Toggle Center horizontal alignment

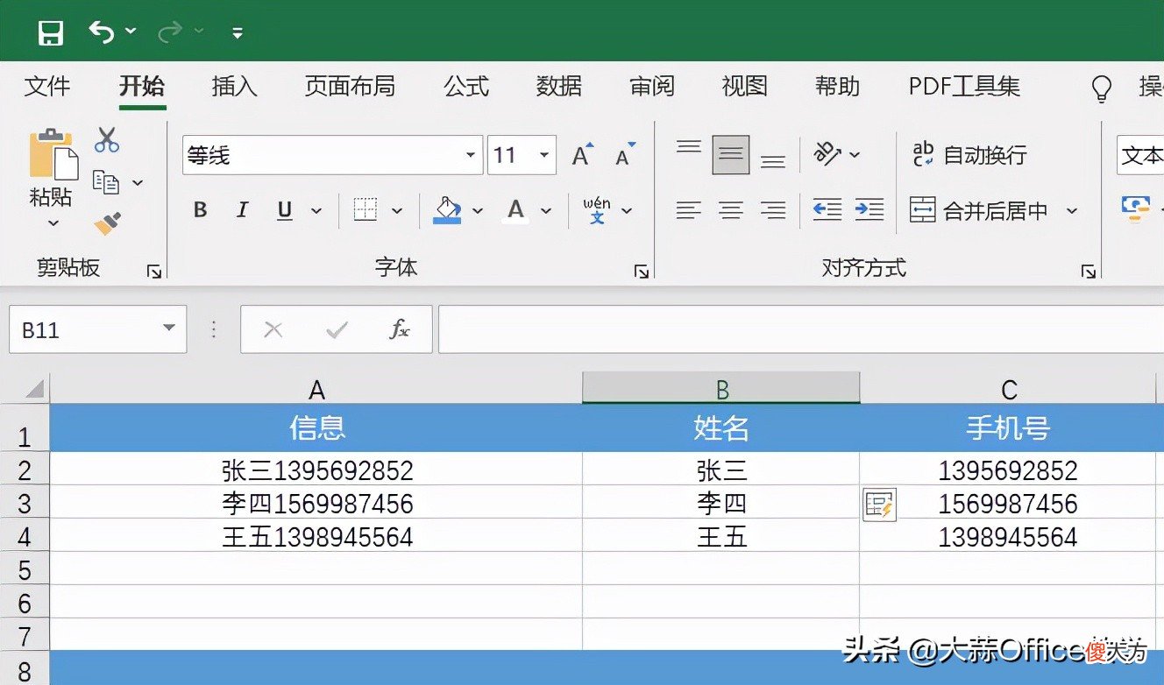pyautogui.click(x=731, y=210)
